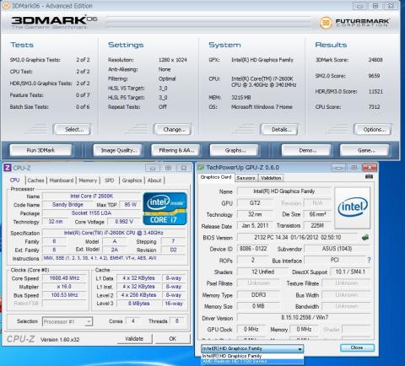405x366 pixels.
Task: Click the BIOS Version field in GPU-Z
Action: pyautogui.click(x=297, y=237)
